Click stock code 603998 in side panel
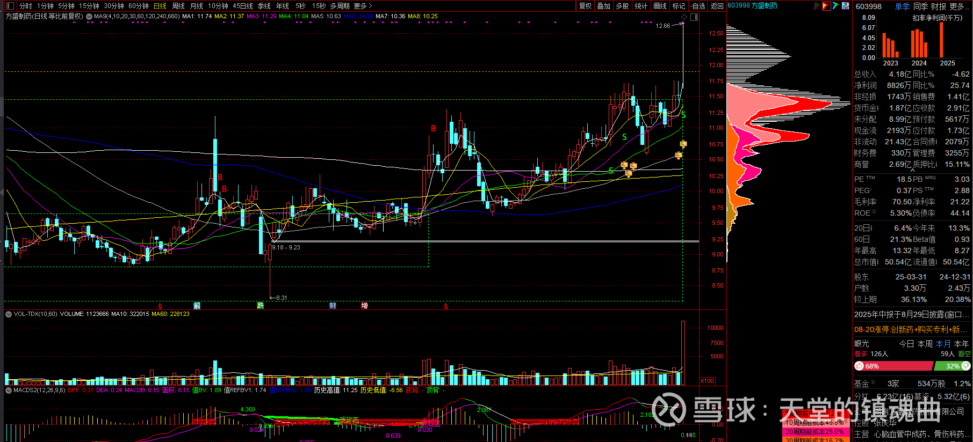Image resolution: width=973 pixels, height=442 pixels. point(869,6)
